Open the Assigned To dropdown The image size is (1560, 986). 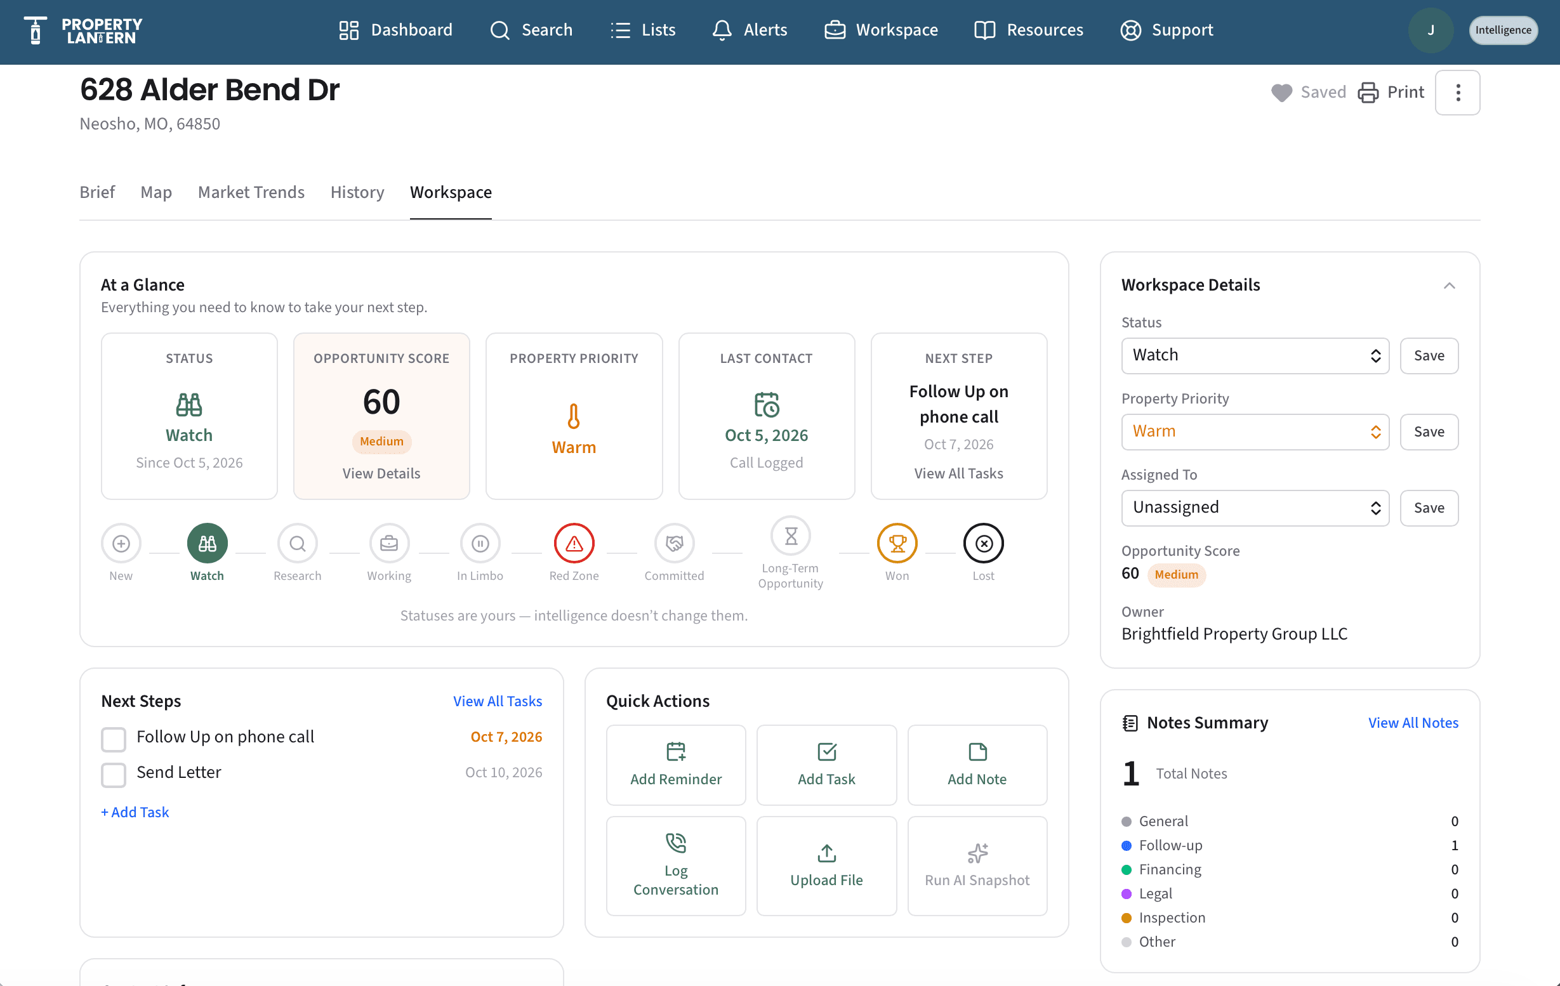point(1255,508)
